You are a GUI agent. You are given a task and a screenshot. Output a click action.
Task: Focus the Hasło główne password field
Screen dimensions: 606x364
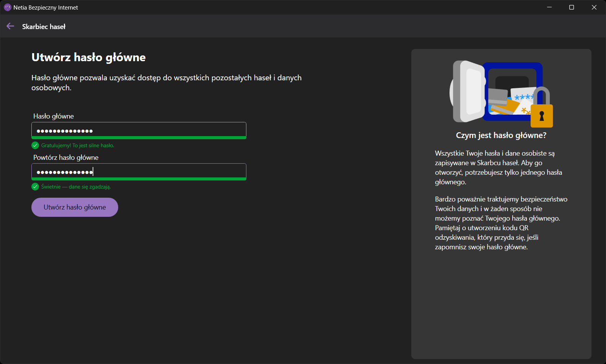pos(138,130)
